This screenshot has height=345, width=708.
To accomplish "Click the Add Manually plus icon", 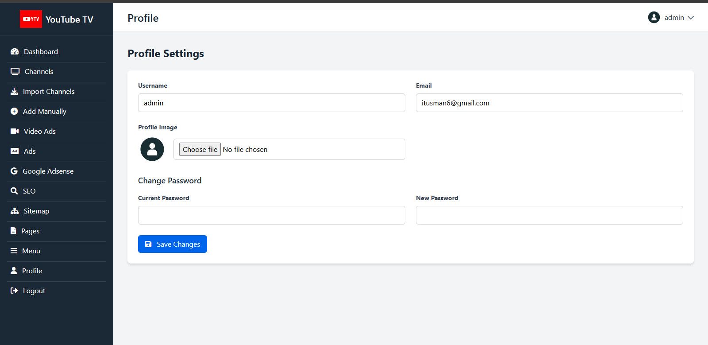I will [x=14, y=111].
